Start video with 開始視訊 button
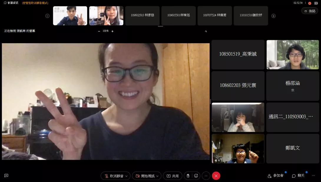 tap(145, 176)
